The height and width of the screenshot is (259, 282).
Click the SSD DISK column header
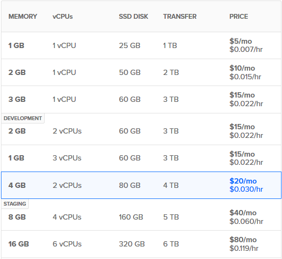tap(134, 16)
